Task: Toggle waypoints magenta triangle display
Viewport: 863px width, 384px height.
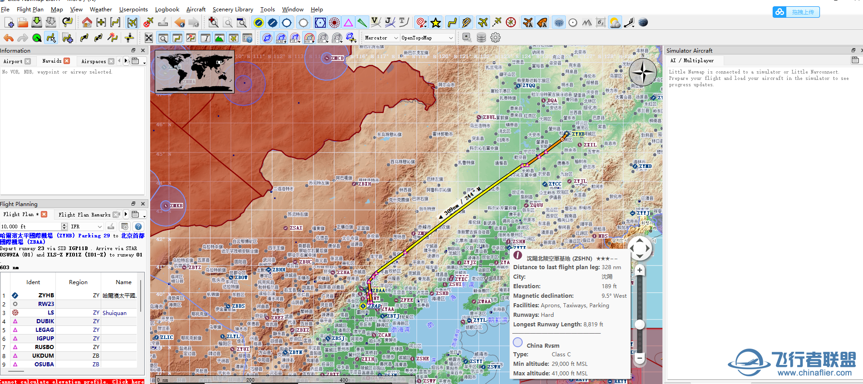Action: click(348, 22)
